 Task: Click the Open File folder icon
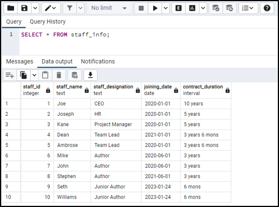[11, 8]
